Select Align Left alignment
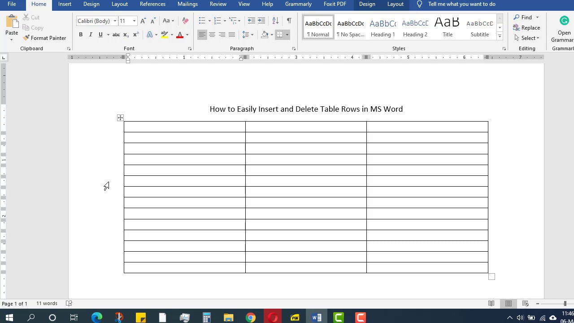 [x=202, y=35]
